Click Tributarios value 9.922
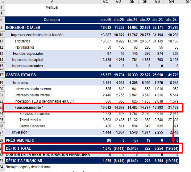 [120, 41]
